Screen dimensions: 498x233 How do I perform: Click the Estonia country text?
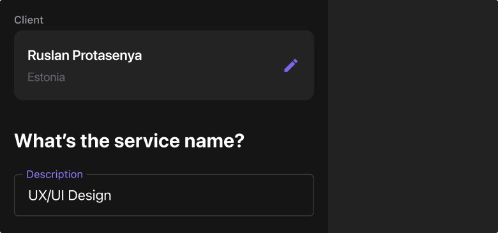[47, 77]
